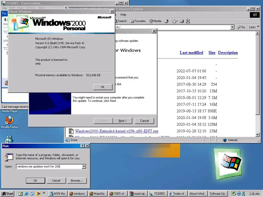
Task: Switch to About Windows taskbar button
Action: click(x=198, y=194)
